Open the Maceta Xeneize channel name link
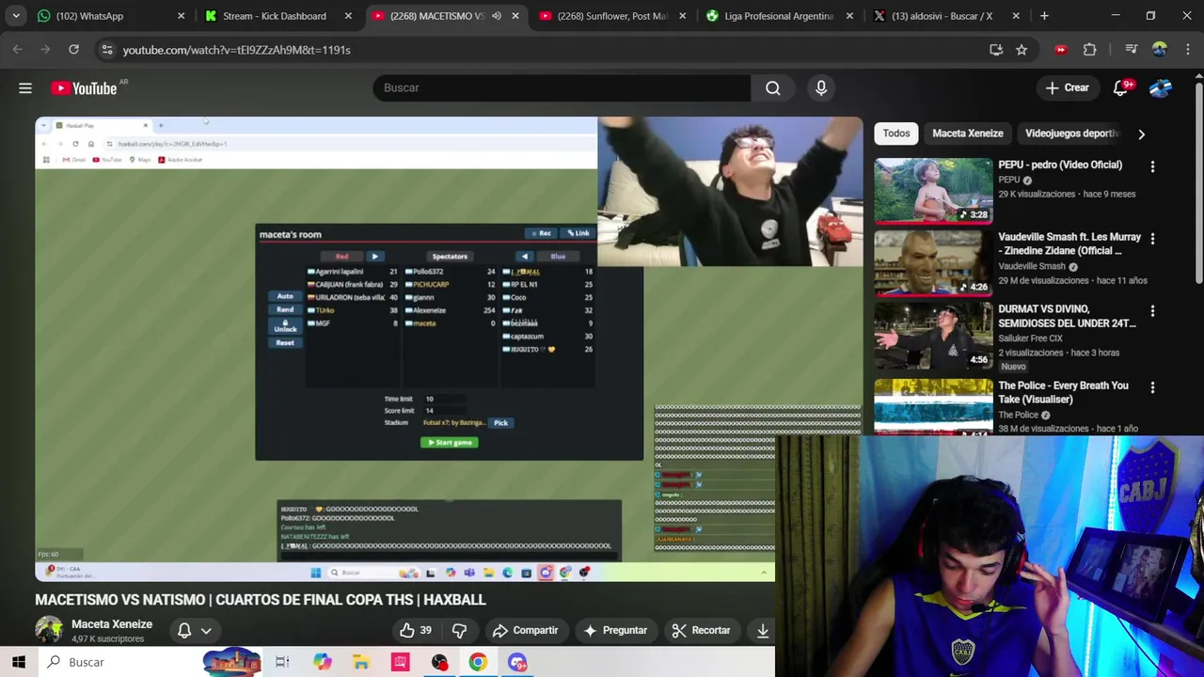Screen dimensions: 1204x677 coord(112,624)
